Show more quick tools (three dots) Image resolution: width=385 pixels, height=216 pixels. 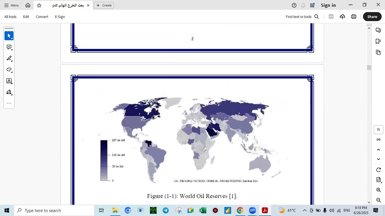pos(9,103)
